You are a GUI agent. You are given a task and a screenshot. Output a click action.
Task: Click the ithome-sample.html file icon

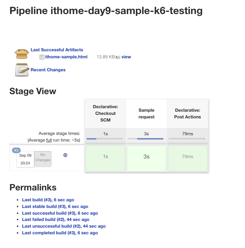42,57
